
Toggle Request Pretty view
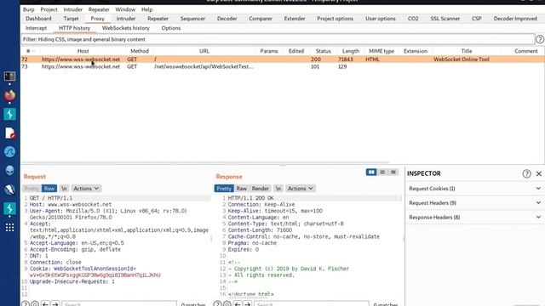tap(32, 189)
